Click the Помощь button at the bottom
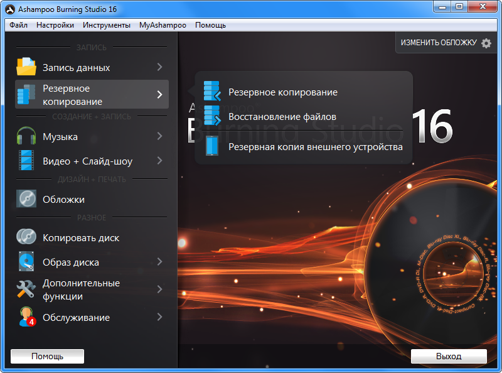The width and height of the screenshot is (502, 373). pos(48,356)
